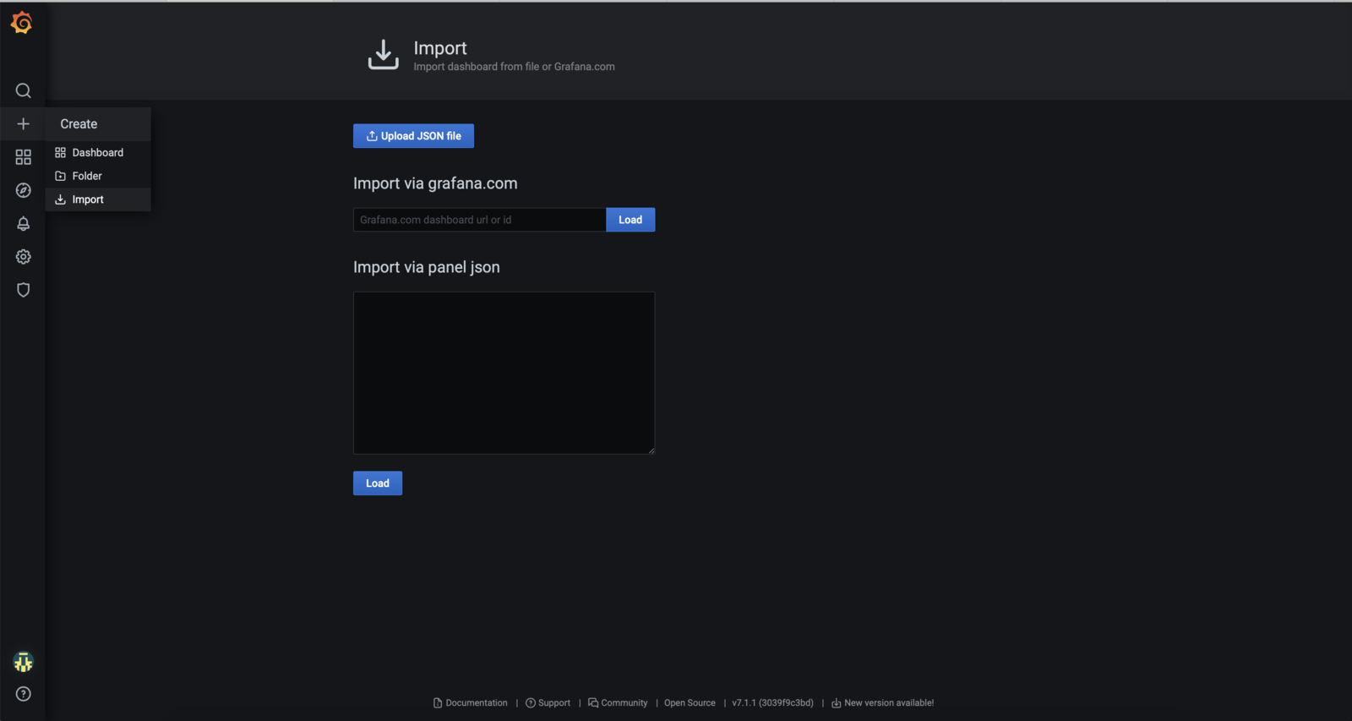The height and width of the screenshot is (721, 1352).
Task: Open the Open Source footer link
Action: 690,703
